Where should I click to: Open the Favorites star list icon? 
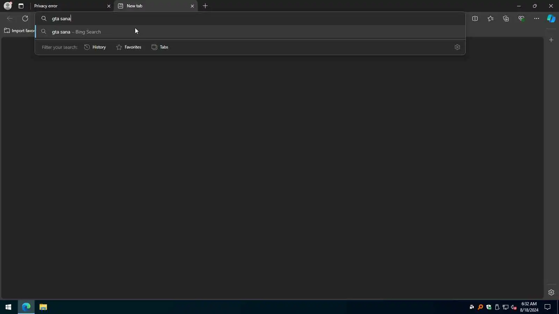coord(491,18)
